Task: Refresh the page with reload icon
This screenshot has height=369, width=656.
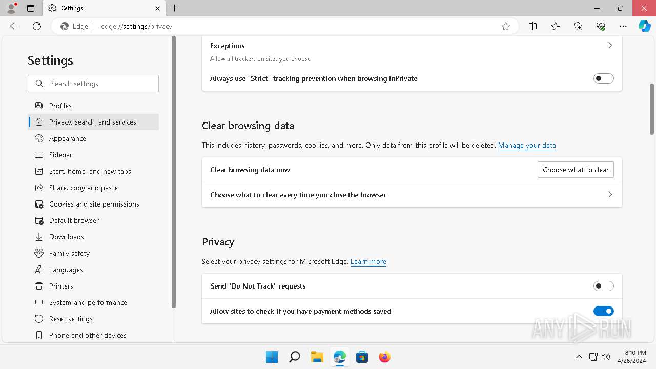Action: tap(37, 26)
